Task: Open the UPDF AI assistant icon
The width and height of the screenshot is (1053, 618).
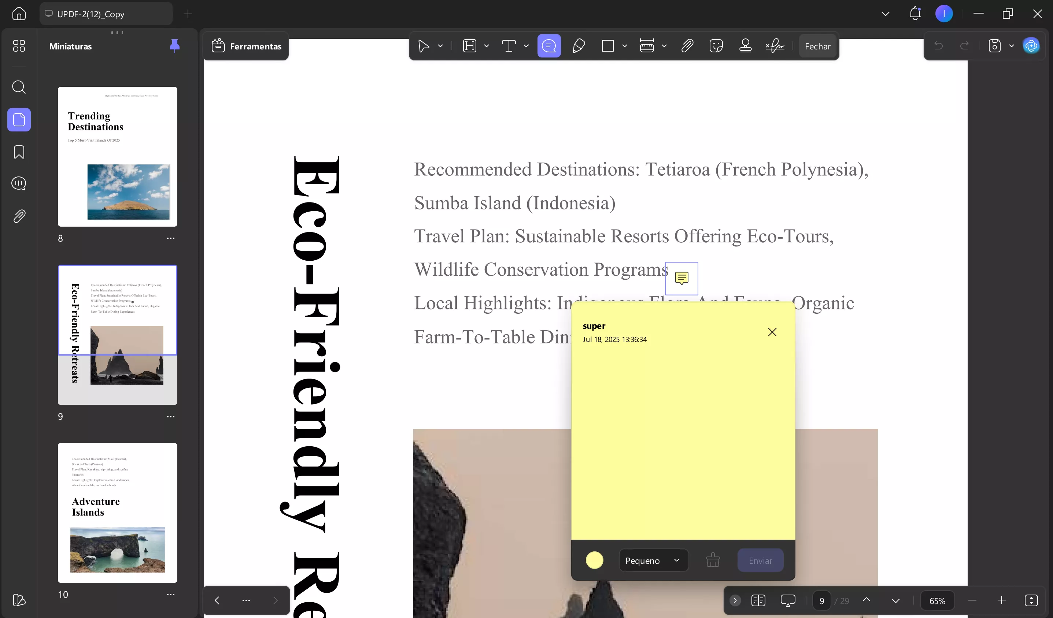Action: click(x=1031, y=46)
